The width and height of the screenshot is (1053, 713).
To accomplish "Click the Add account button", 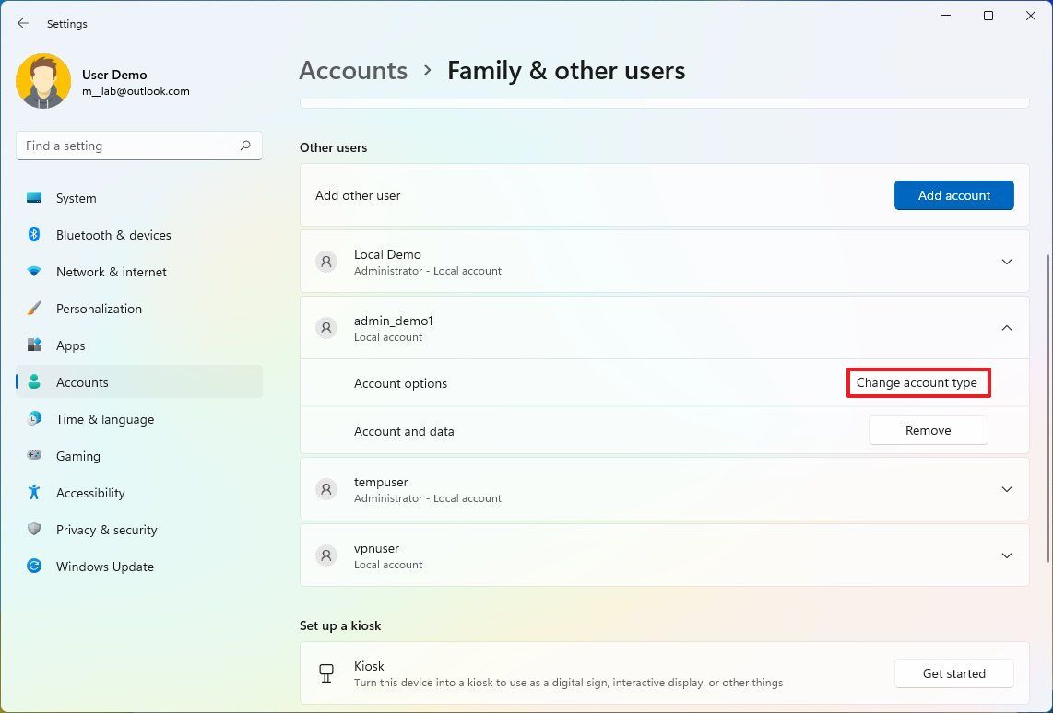I will (953, 195).
